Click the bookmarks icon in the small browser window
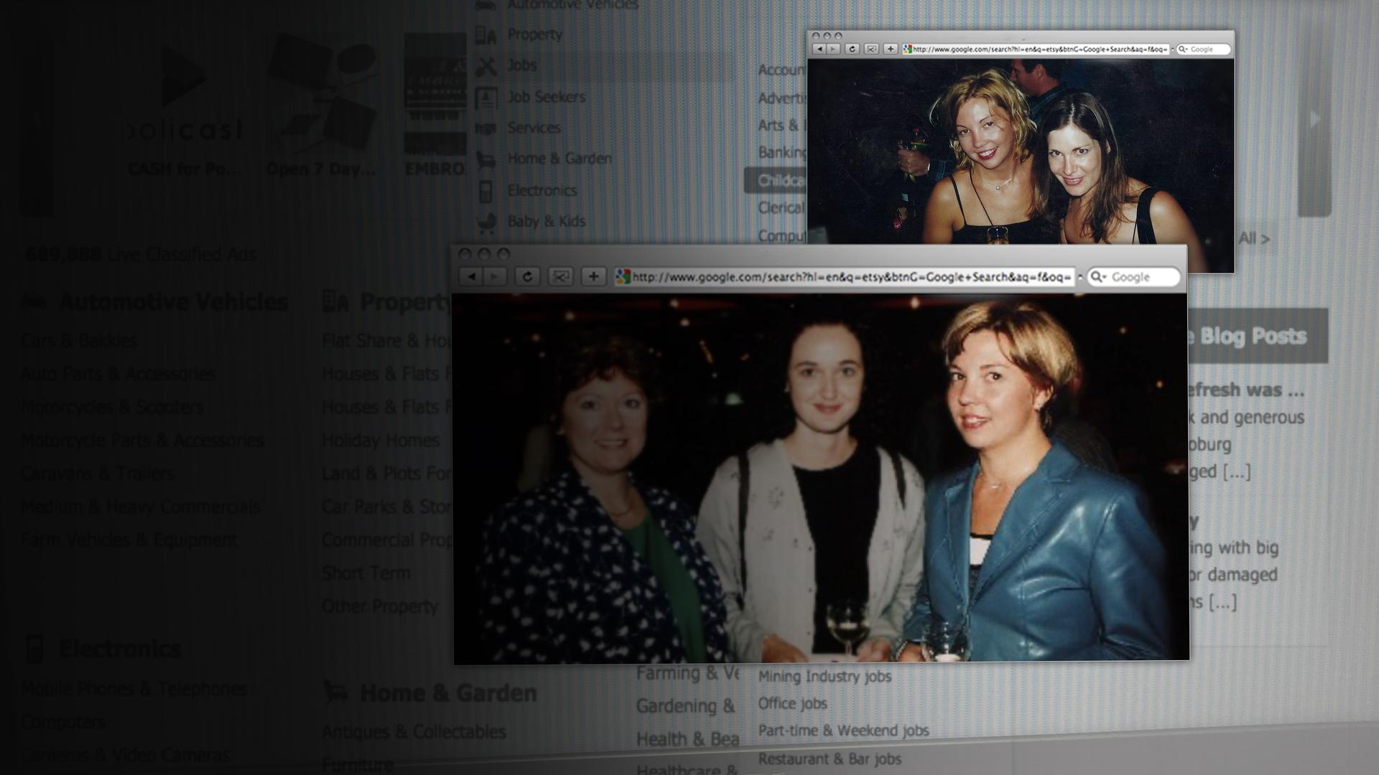 (871, 49)
